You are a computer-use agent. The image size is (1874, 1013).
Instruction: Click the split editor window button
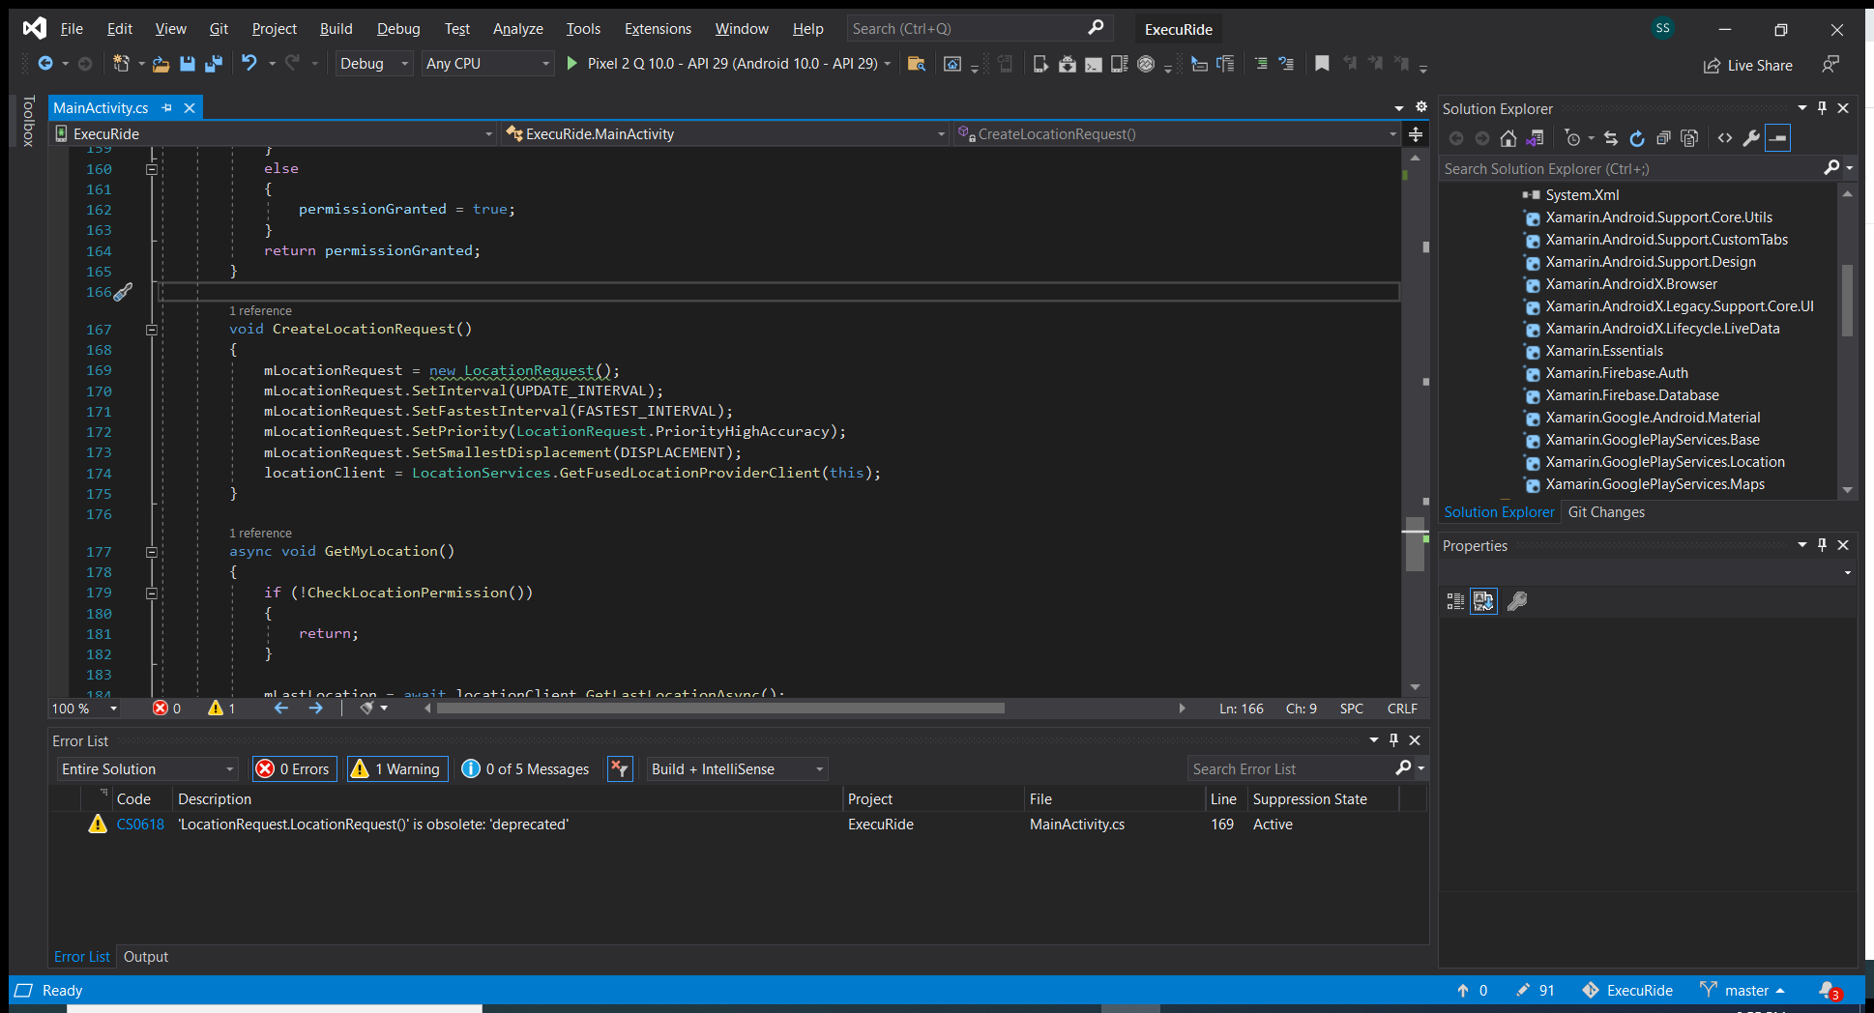[1416, 134]
